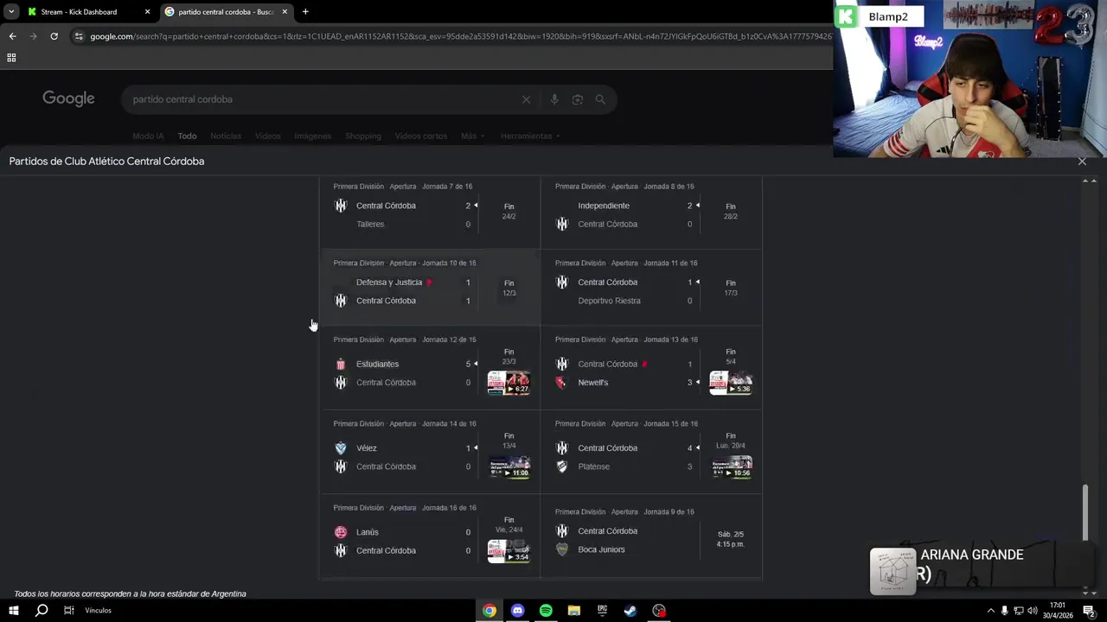Open Videos cortos search tab
Screen dimensions: 1107x622
coord(421,136)
